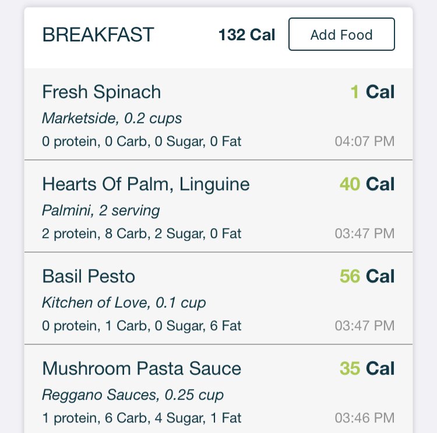
Task: Click Palmini, 2 serving text
Action: click(x=101, y=211)
